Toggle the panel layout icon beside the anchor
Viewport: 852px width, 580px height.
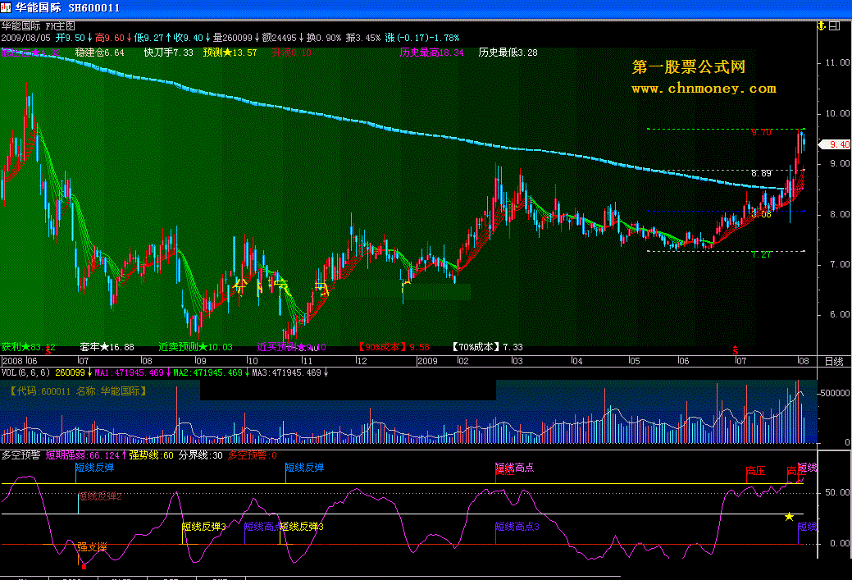pos(834,26)
